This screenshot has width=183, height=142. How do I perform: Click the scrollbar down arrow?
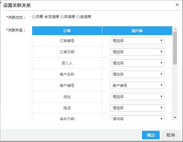click(x=175, y=118)
